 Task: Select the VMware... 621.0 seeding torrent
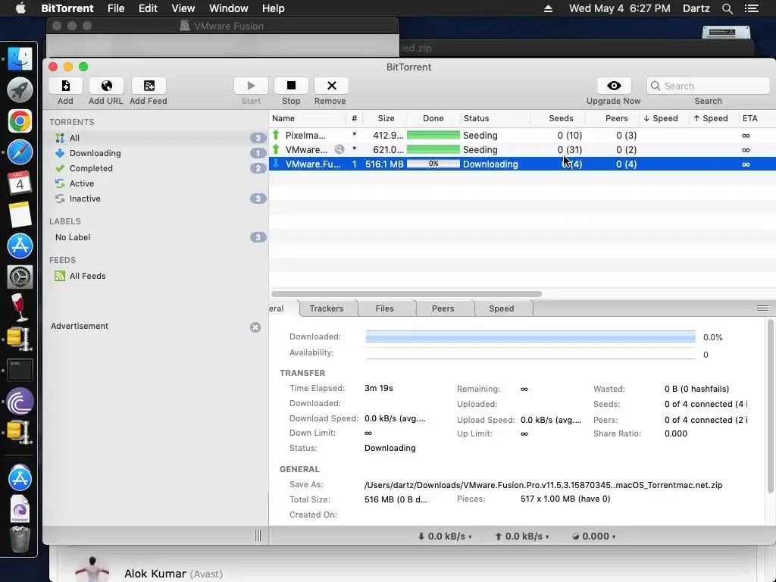tap(523, 149)
